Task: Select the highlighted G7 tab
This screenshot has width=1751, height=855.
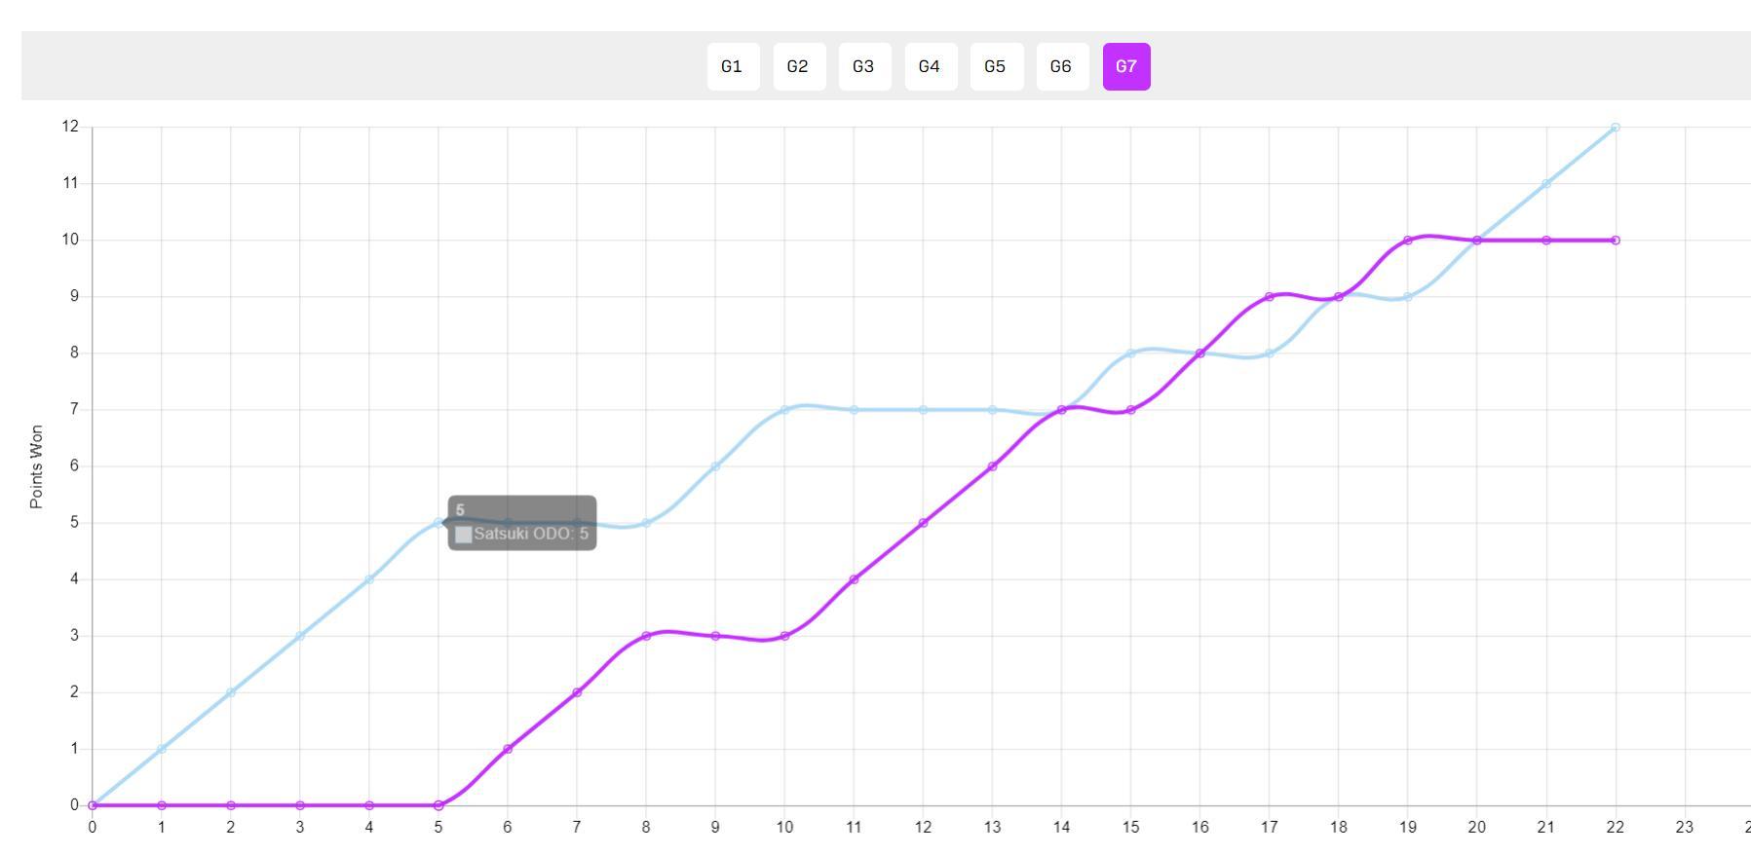Action: [1126, 66]
